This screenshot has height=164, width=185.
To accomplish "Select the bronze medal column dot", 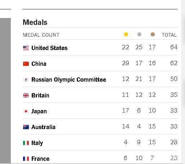I will (153, 35).
